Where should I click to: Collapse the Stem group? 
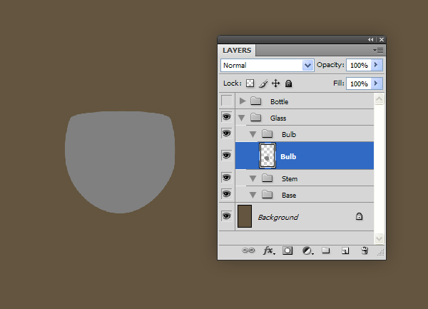click(253, 179)
